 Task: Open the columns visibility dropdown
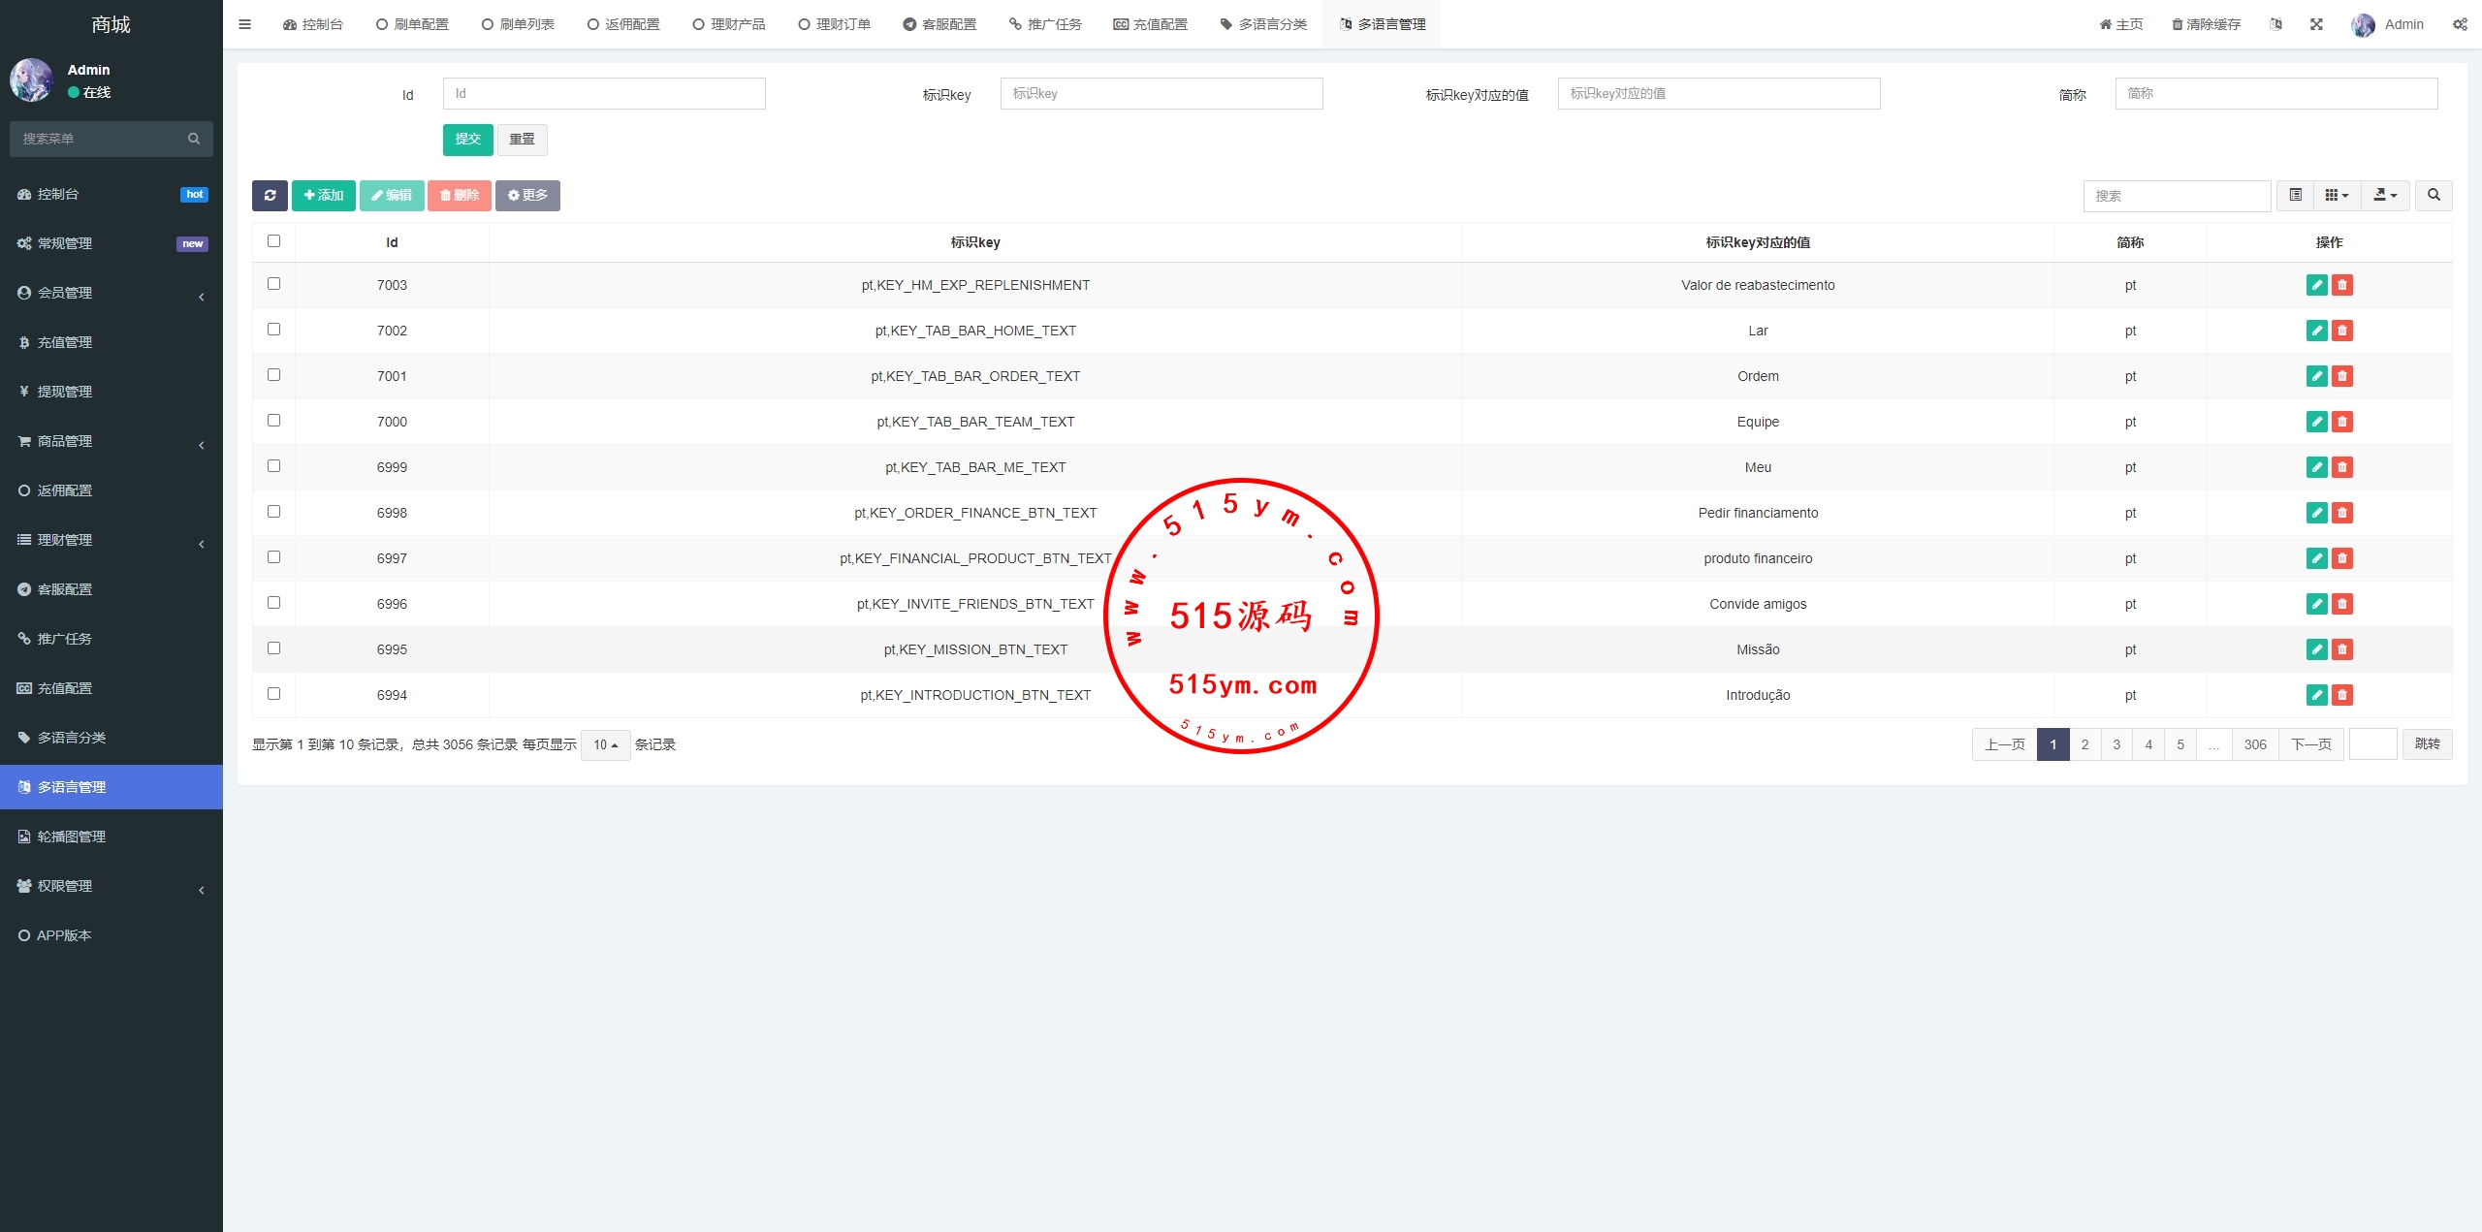[x=2337, y=195]
